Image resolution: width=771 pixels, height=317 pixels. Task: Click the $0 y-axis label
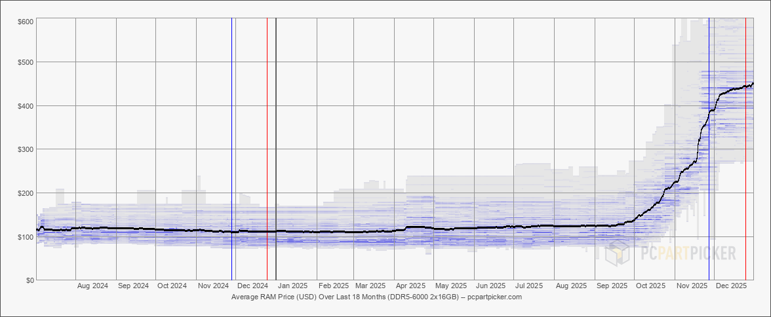[x=30, y=280]
